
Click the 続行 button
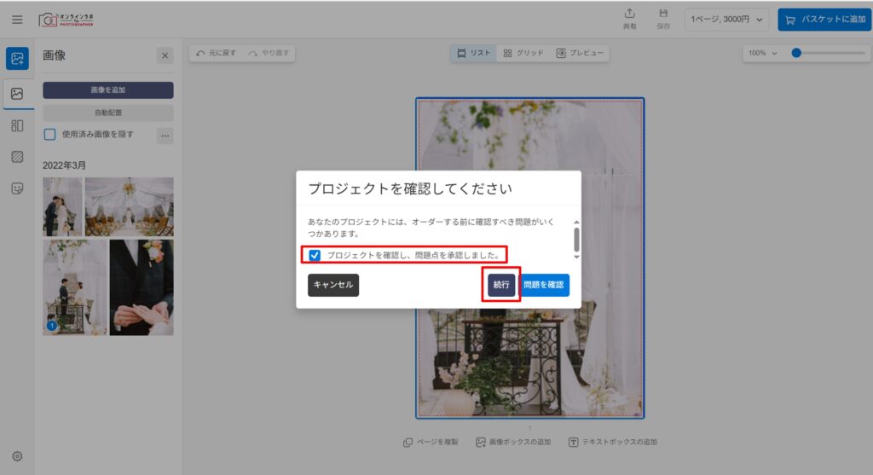[x=501, y=285]
